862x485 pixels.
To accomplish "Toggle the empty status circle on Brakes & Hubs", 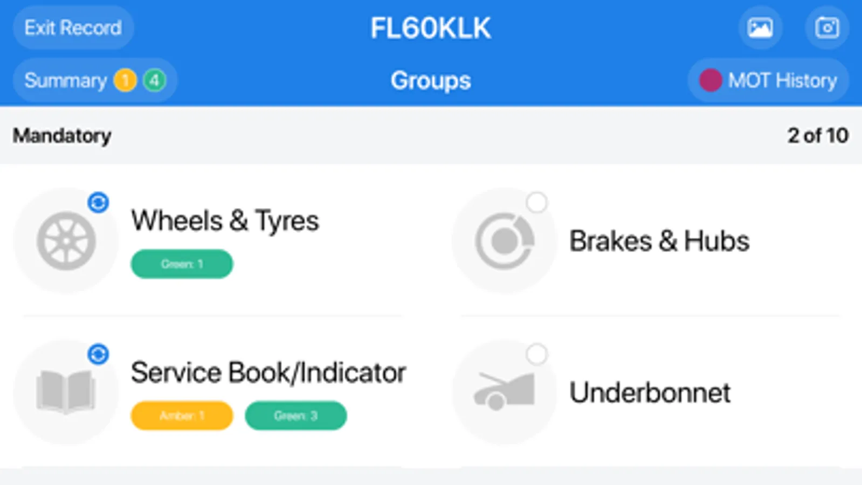I will (x=536, y=203).
